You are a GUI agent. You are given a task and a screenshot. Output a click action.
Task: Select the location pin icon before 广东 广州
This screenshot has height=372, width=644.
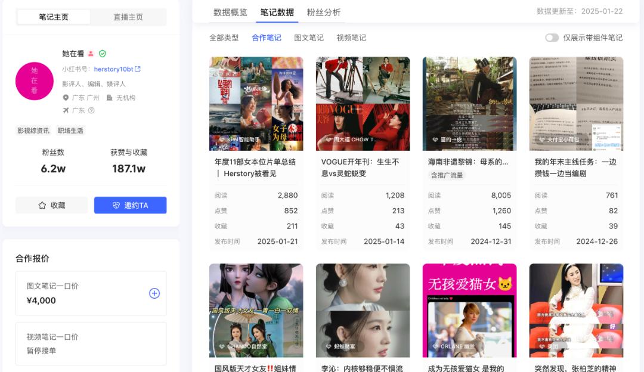tap(66, 98)
